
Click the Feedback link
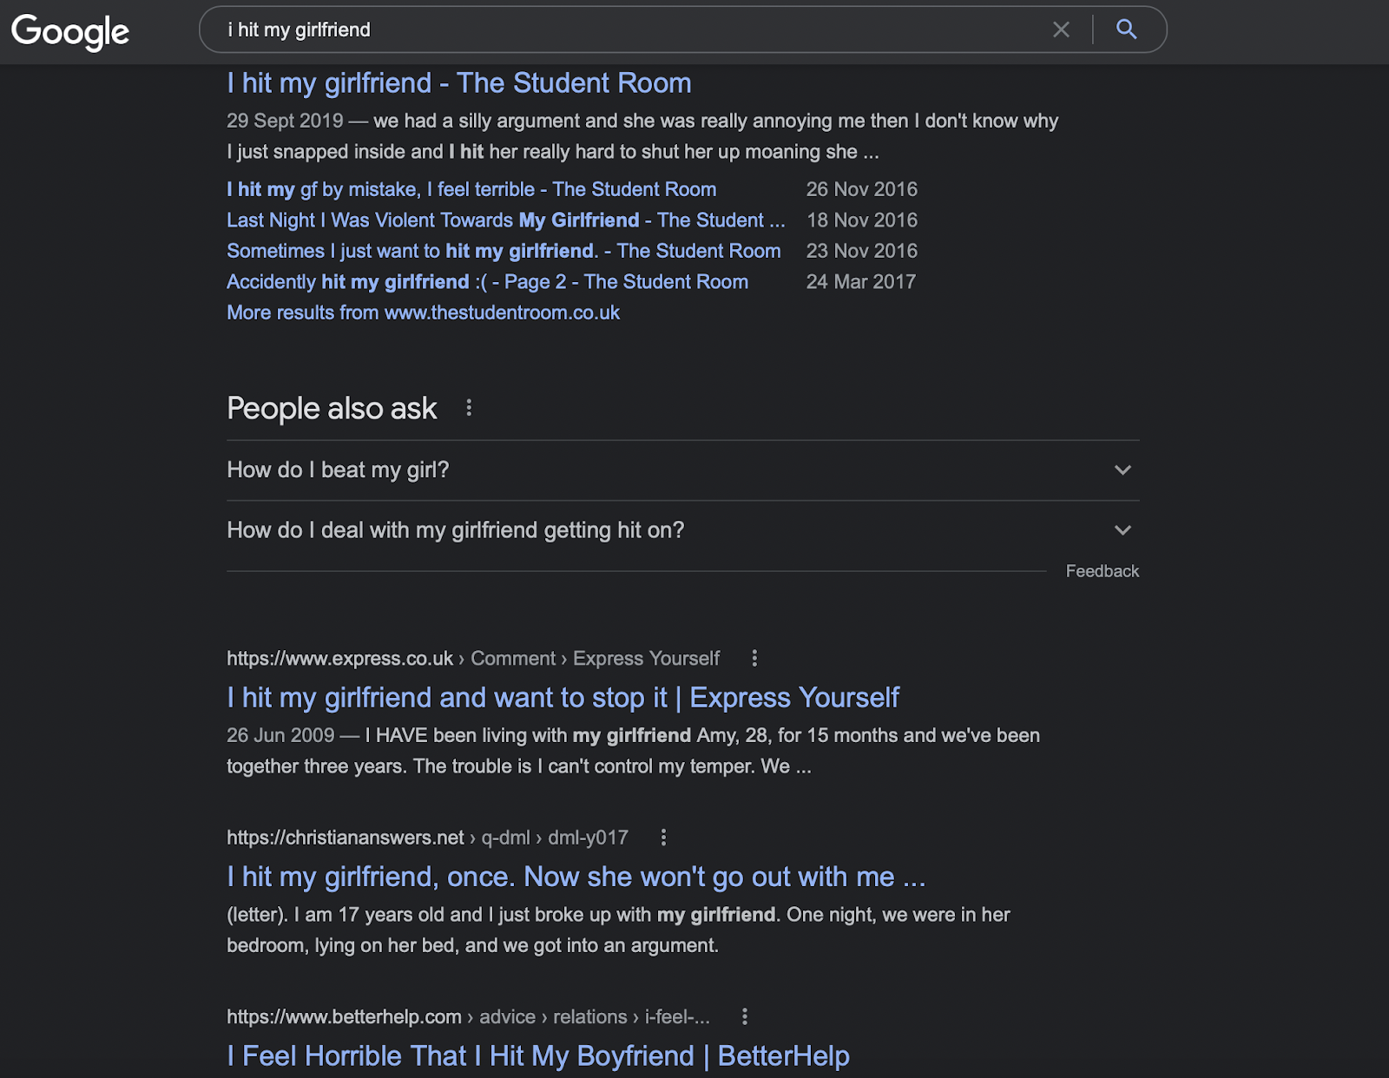click(x=1102, y=571)
